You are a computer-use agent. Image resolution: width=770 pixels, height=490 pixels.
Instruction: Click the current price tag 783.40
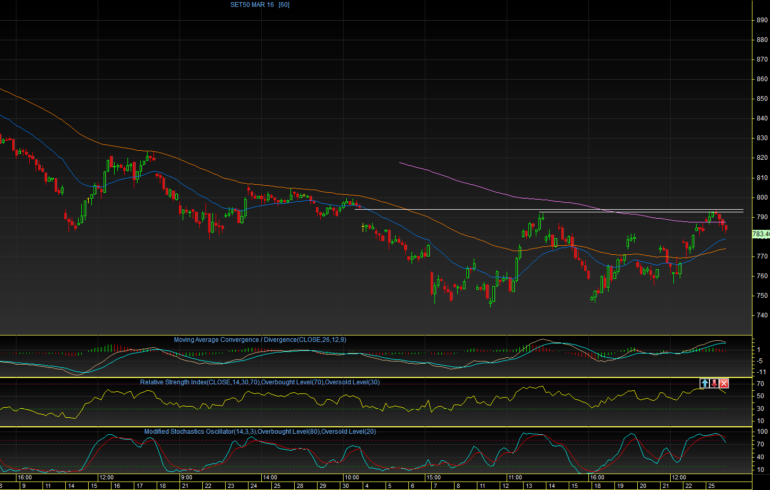(762, 234)
